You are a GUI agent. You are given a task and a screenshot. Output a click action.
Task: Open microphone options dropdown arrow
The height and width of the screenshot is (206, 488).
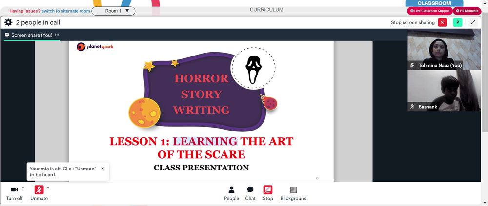click(48, 187)
